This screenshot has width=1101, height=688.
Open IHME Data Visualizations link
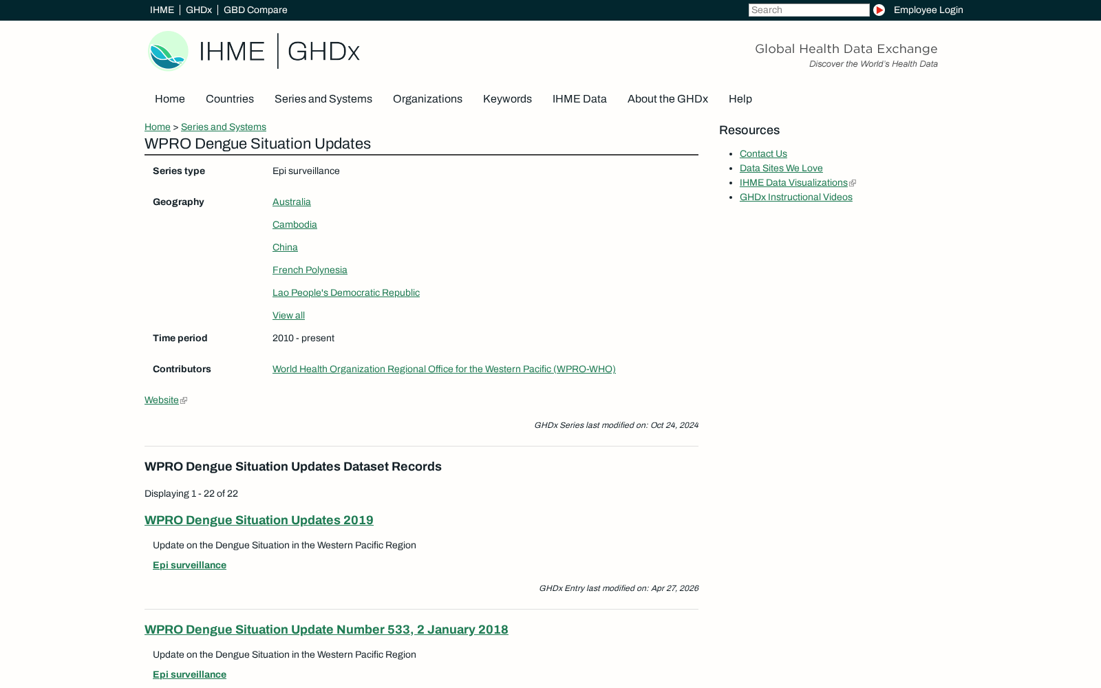pyautogui.click(x=793, y=183)
